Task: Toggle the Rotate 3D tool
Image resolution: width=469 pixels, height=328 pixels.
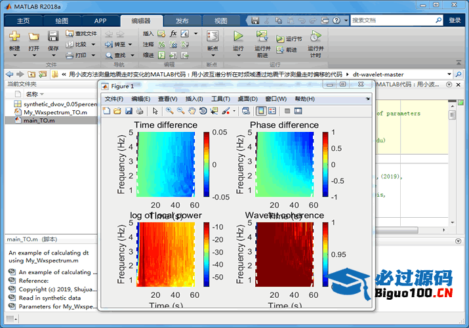Action: point(203,111)
